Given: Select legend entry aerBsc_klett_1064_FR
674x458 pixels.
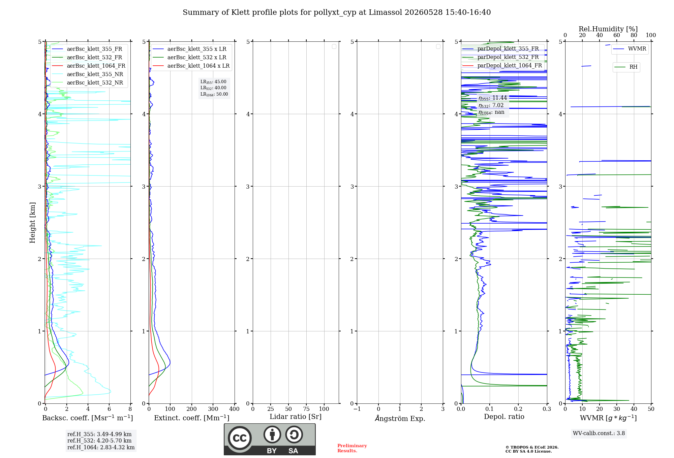Looking at the screenshot, I should (x=89, y=66).
